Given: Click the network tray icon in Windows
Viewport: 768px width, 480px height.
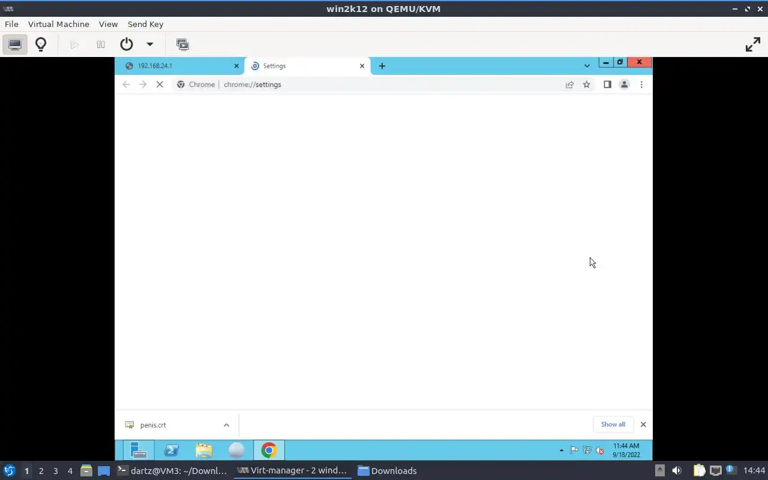Looking at the screenshot, I should (587, 450).
